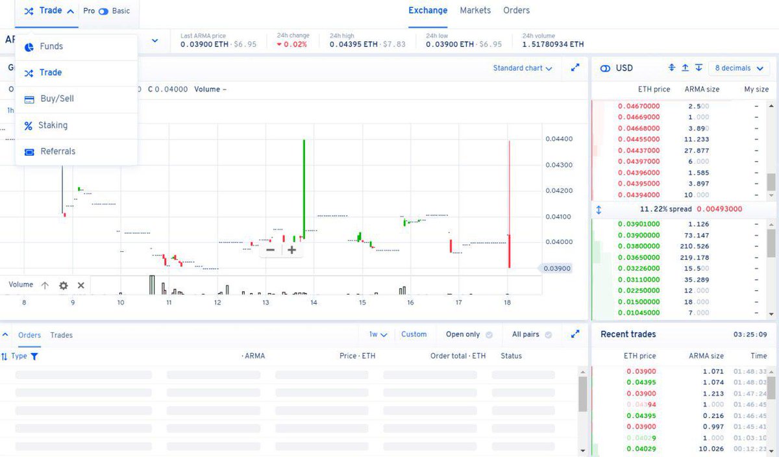Center the order book on spread
779x457 pixels.
672,68
